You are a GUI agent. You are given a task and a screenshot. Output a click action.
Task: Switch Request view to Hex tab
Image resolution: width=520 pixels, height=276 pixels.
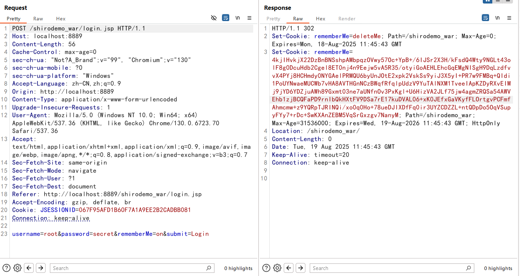coord(61,19)
